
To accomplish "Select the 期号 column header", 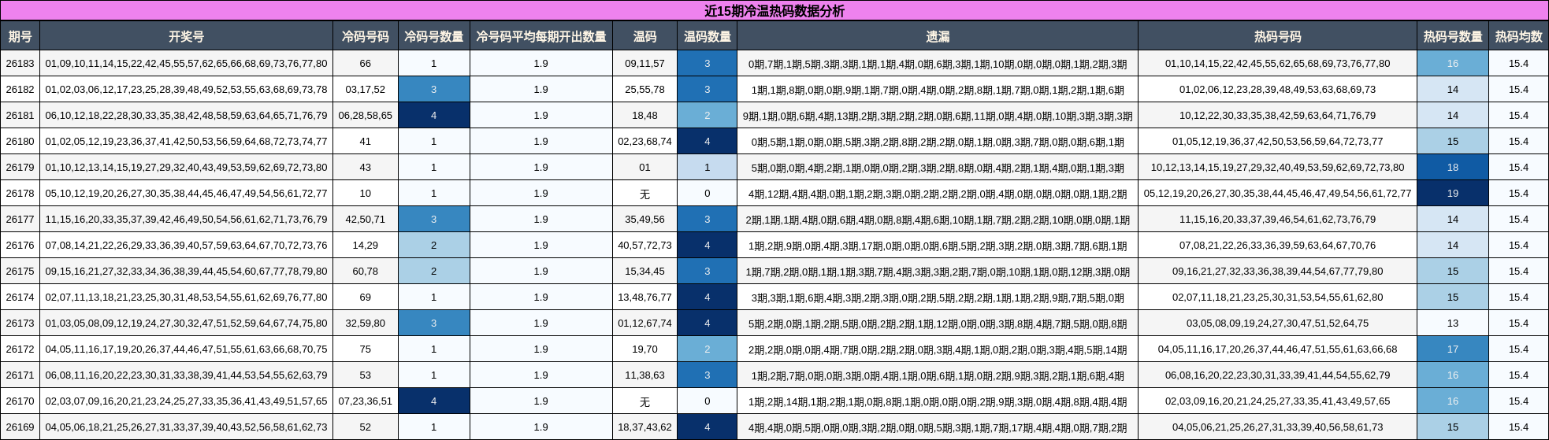I will (x=20, y=36).
